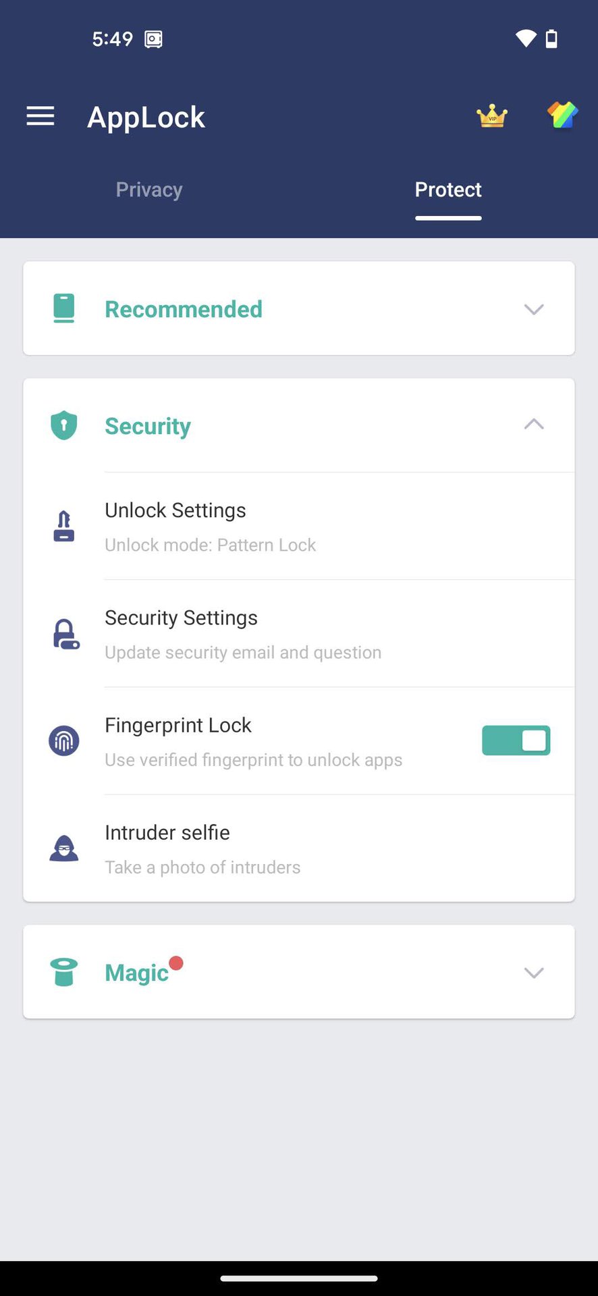
Task: Tap the Unlock Settings icon
Action: [64, 526]
